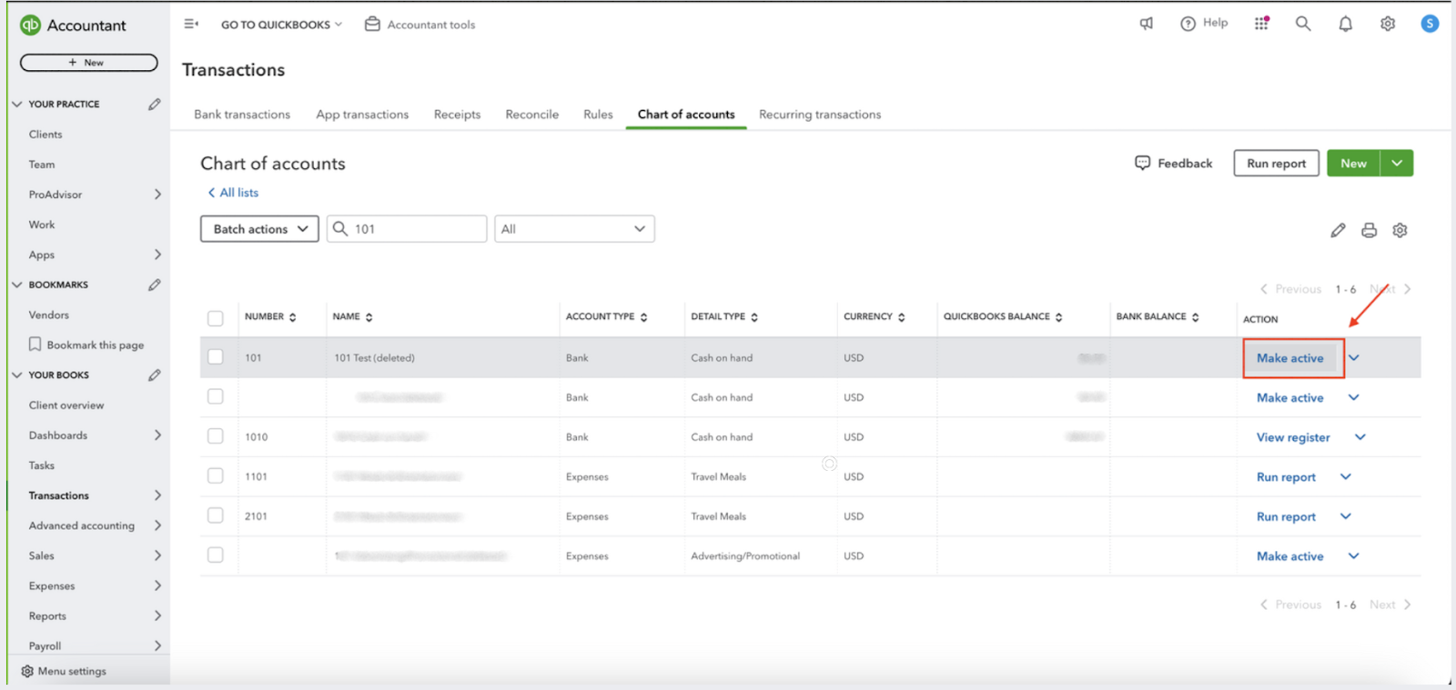Viewport: 1456px width, 690px height.
Task: Click the pencil edit icon above table
Action: tap(1338, 230)
